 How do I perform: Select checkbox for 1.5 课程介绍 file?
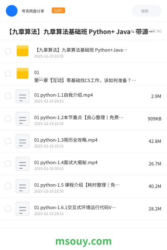click(x=8, y=186)
